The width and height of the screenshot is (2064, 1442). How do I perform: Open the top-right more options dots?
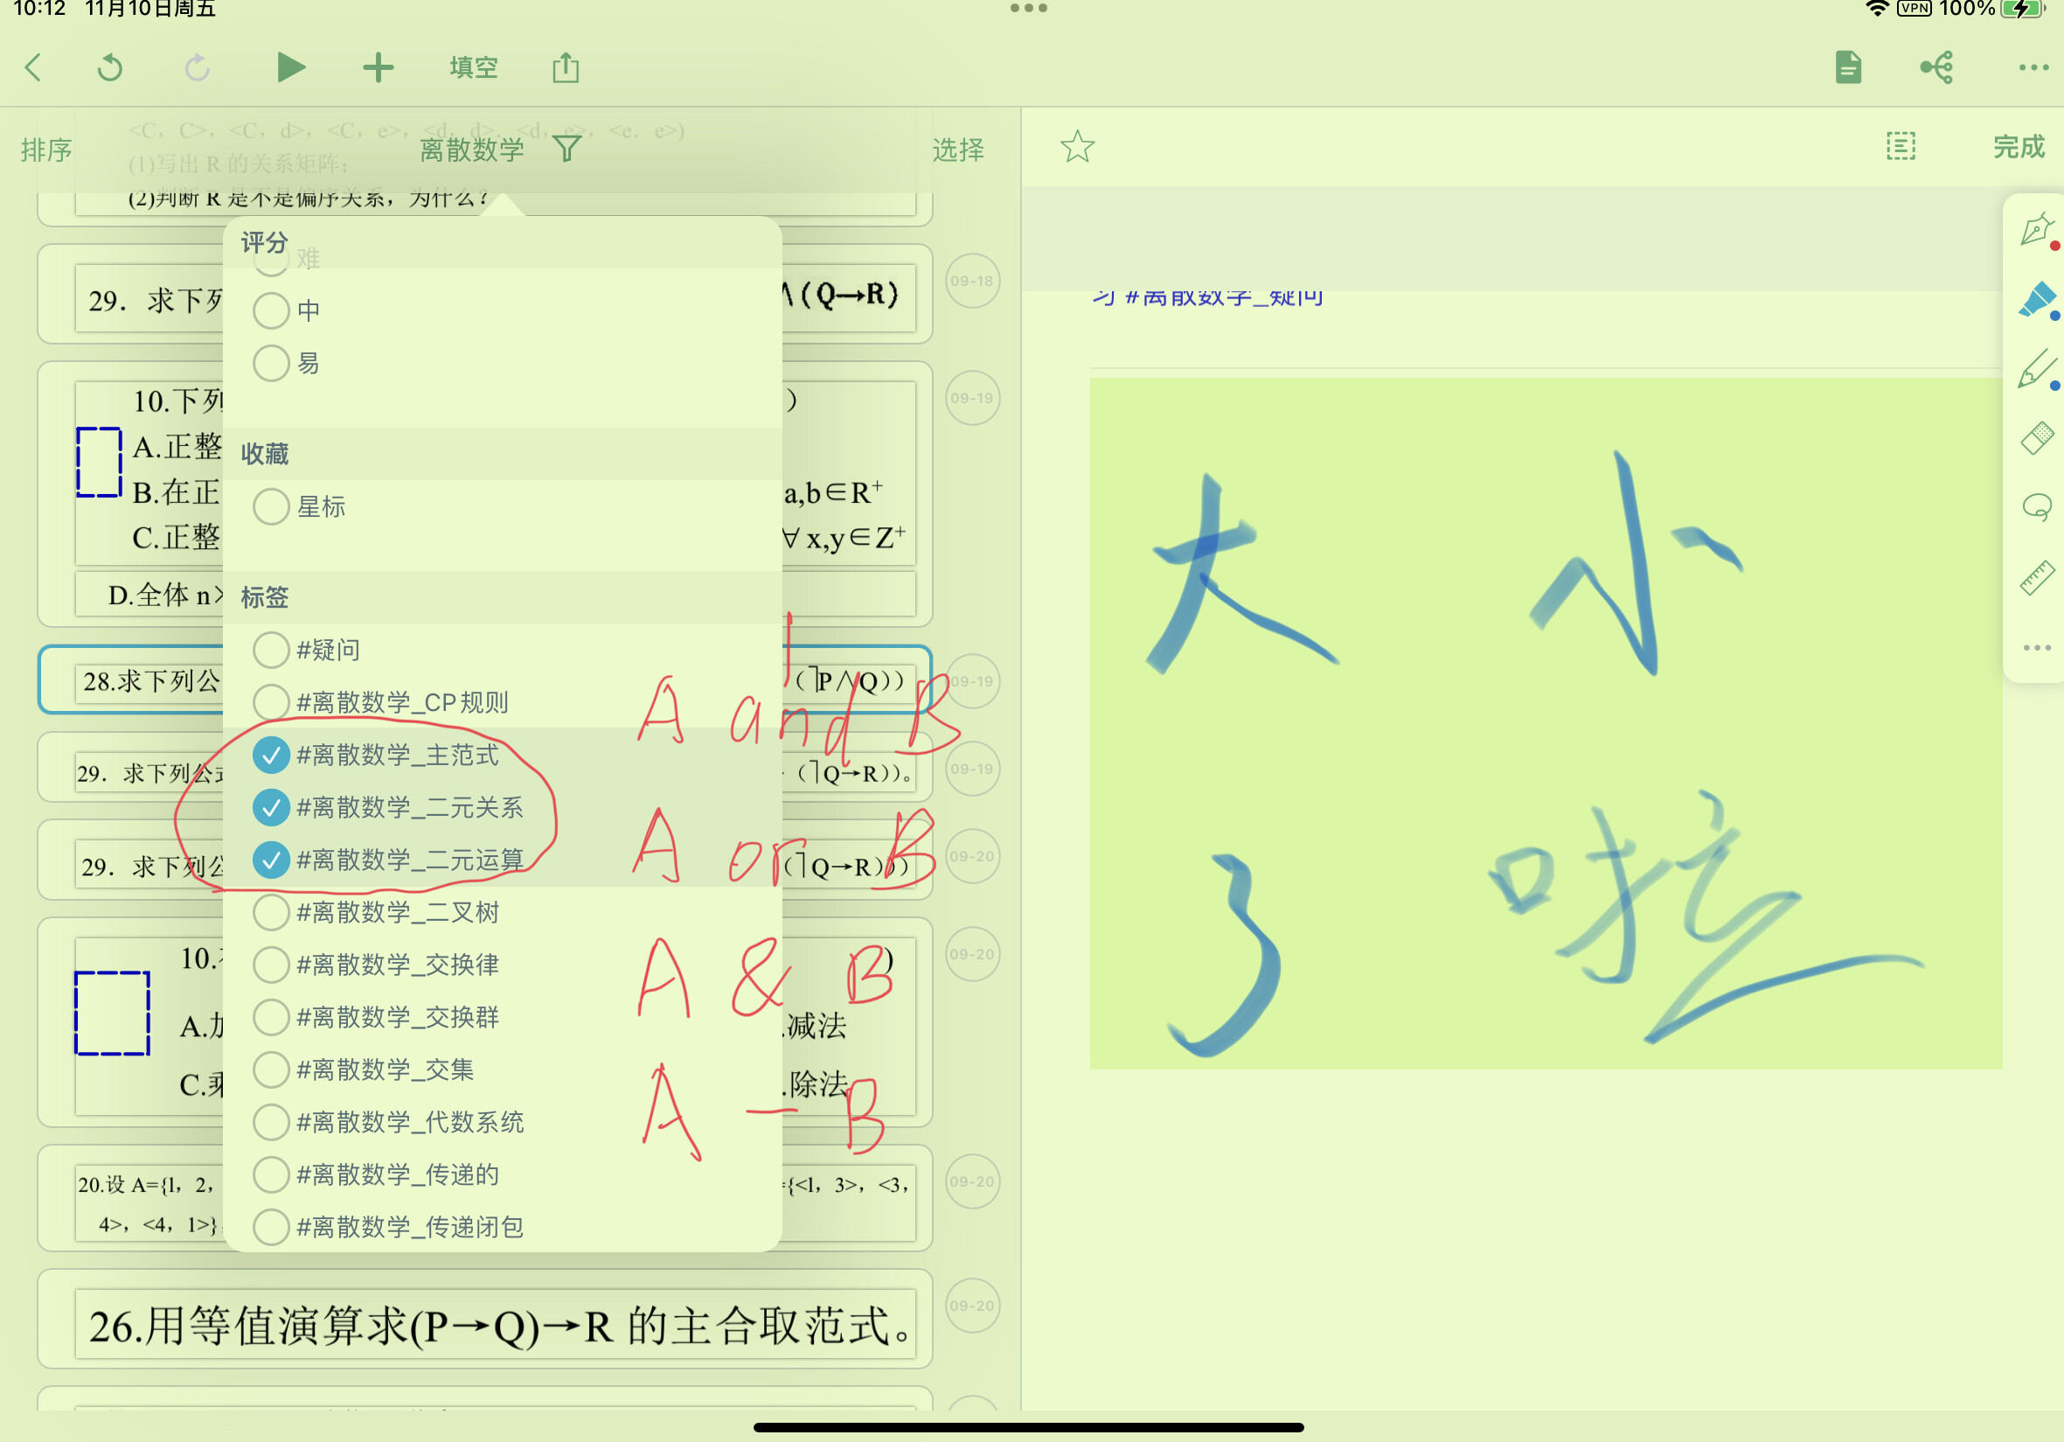(x=2033, y=67)
